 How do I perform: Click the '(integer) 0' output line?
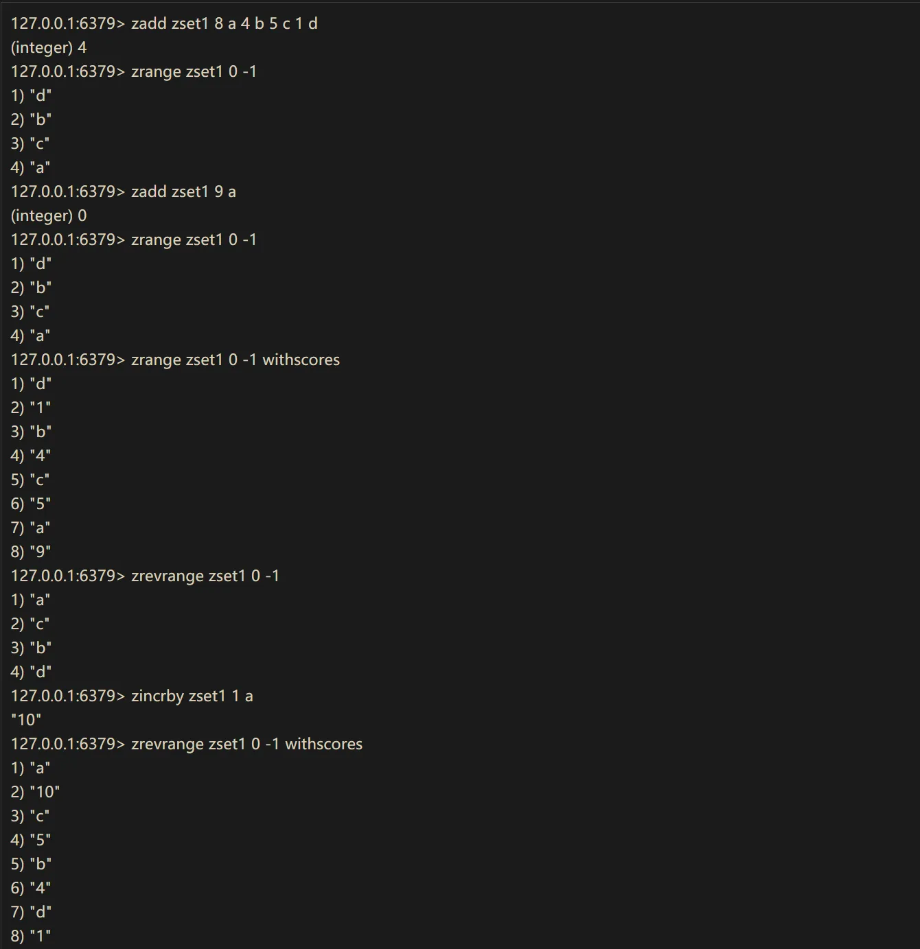pyautogui.click(x=49, y=215)
